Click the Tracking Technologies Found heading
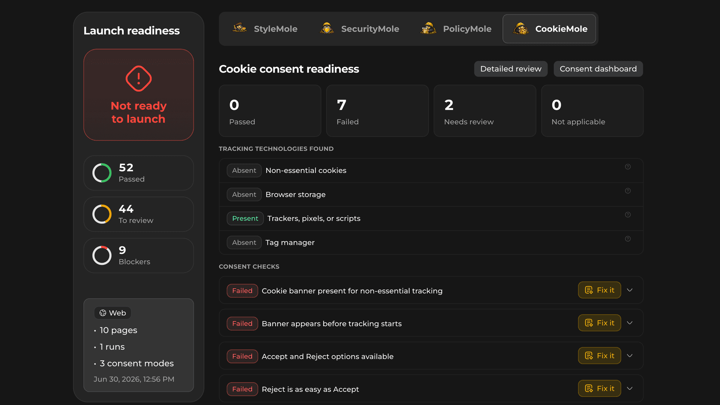This screenshot has width=720, height=405. pyautogui.click(x=276, y=149)
